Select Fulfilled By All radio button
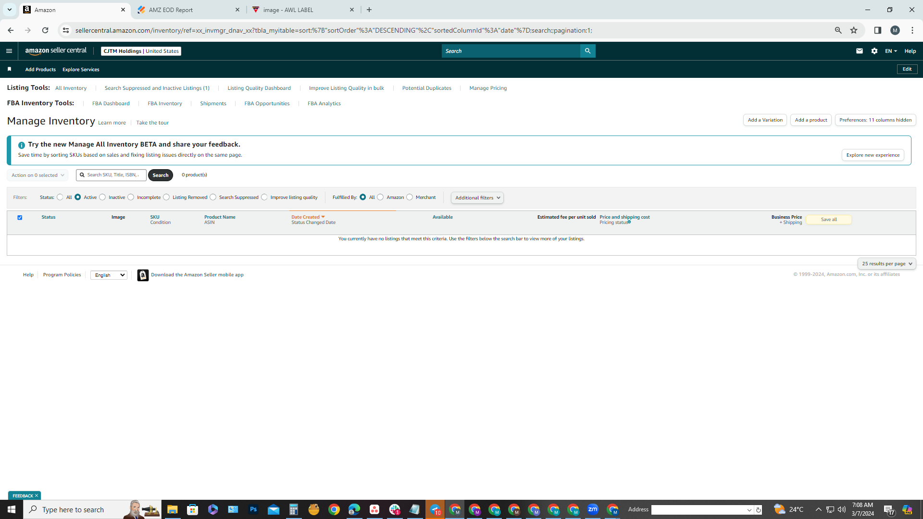 [x=363, y=197]
